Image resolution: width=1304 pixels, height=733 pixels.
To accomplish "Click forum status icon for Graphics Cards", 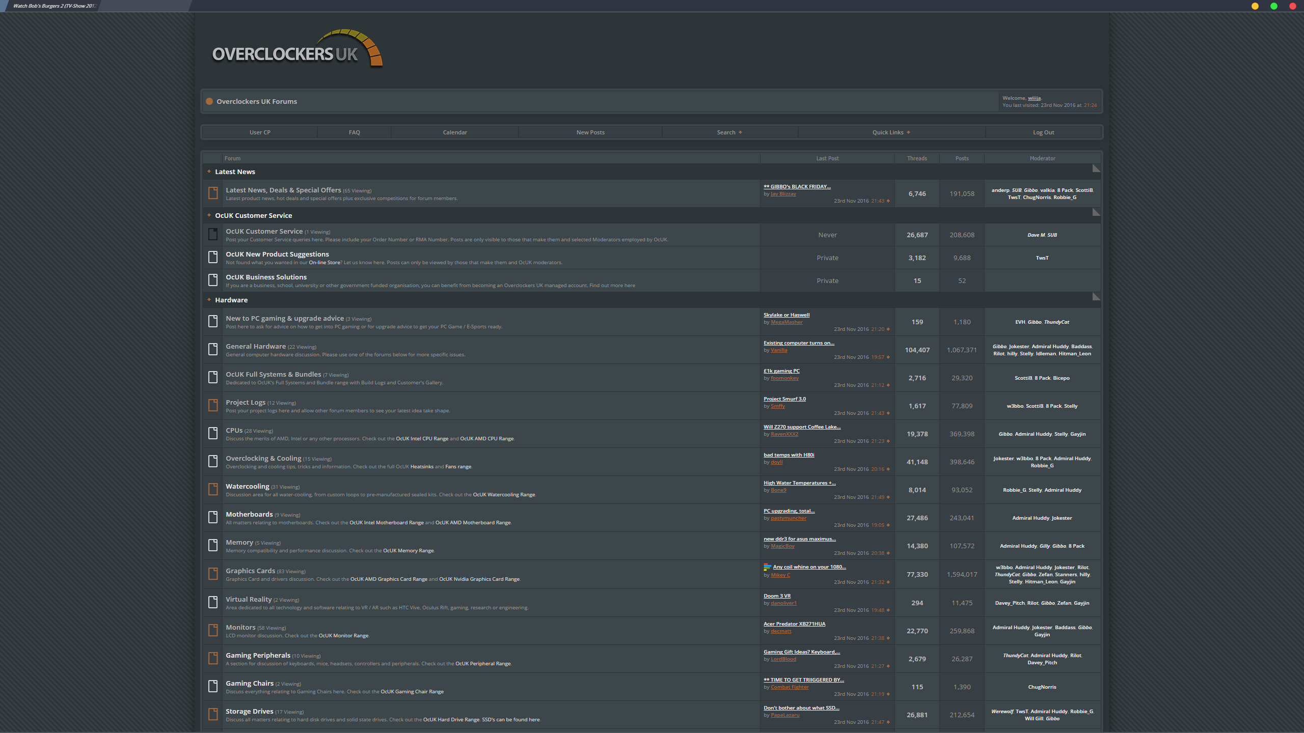I will [213, 574].
